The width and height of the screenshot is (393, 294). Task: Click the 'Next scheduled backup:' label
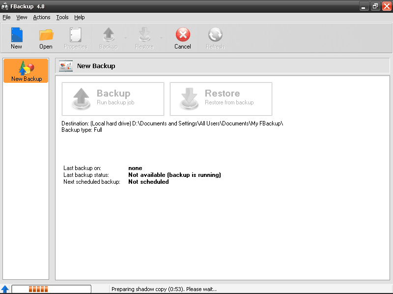click(x=92, y=182)
